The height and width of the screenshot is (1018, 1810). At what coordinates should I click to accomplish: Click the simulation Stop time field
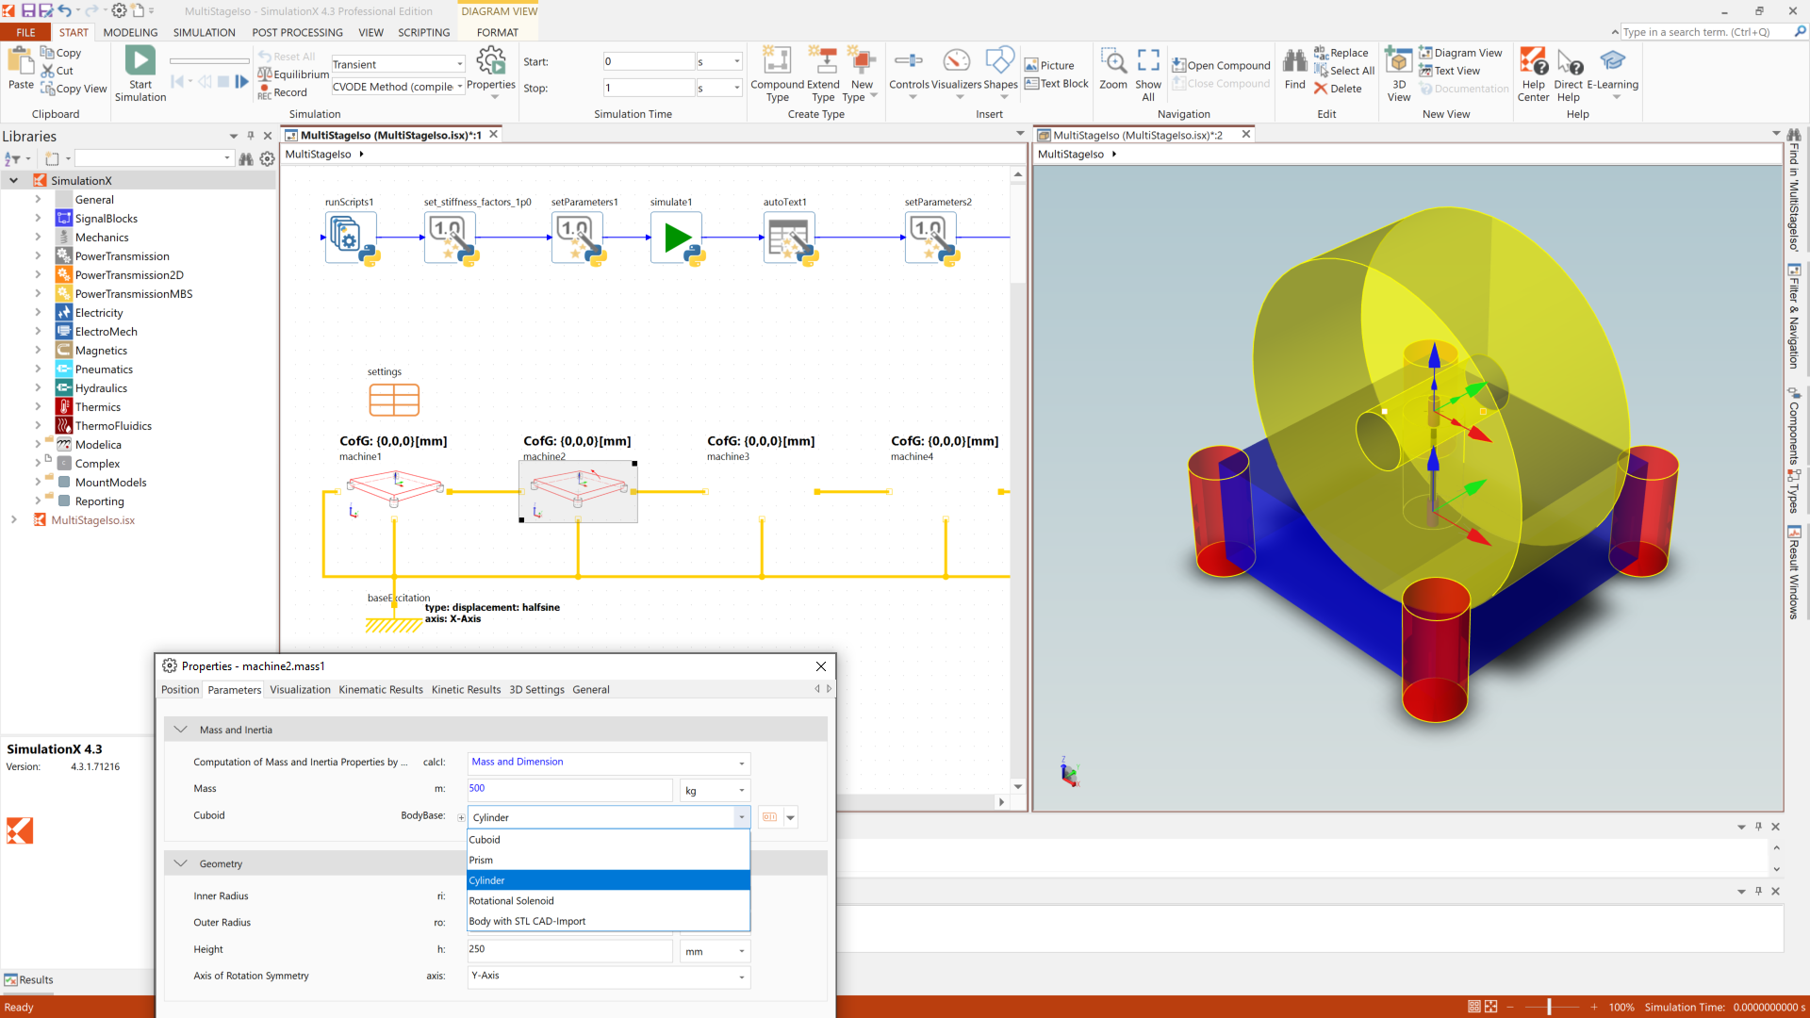(649, 88)
